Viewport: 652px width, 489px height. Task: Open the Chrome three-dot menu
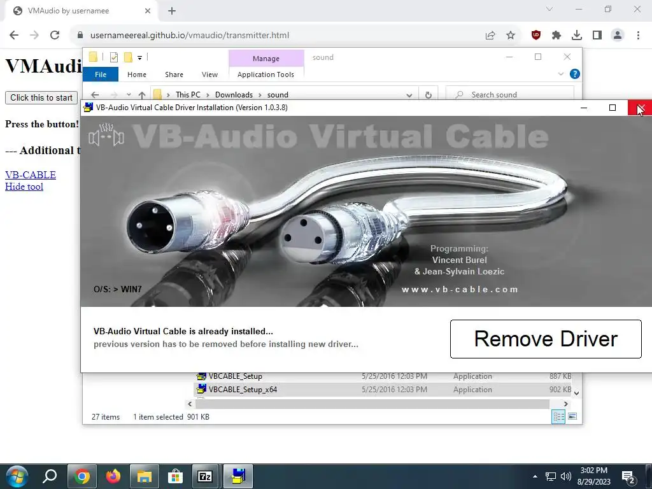(638, 36)
